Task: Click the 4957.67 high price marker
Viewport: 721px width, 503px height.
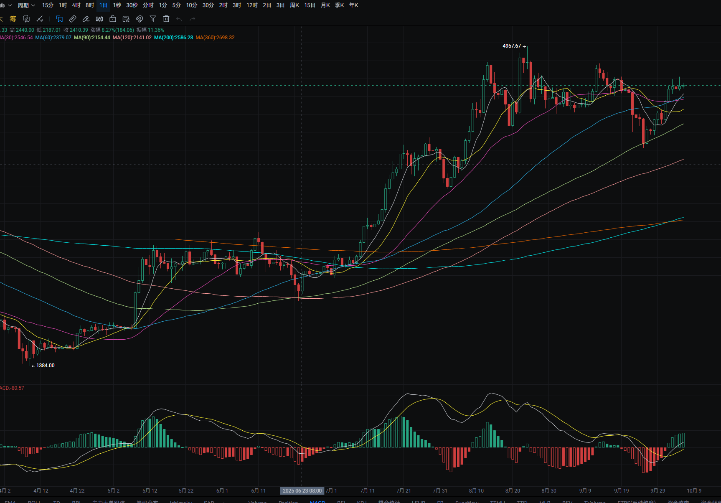Action: point(512,46)
